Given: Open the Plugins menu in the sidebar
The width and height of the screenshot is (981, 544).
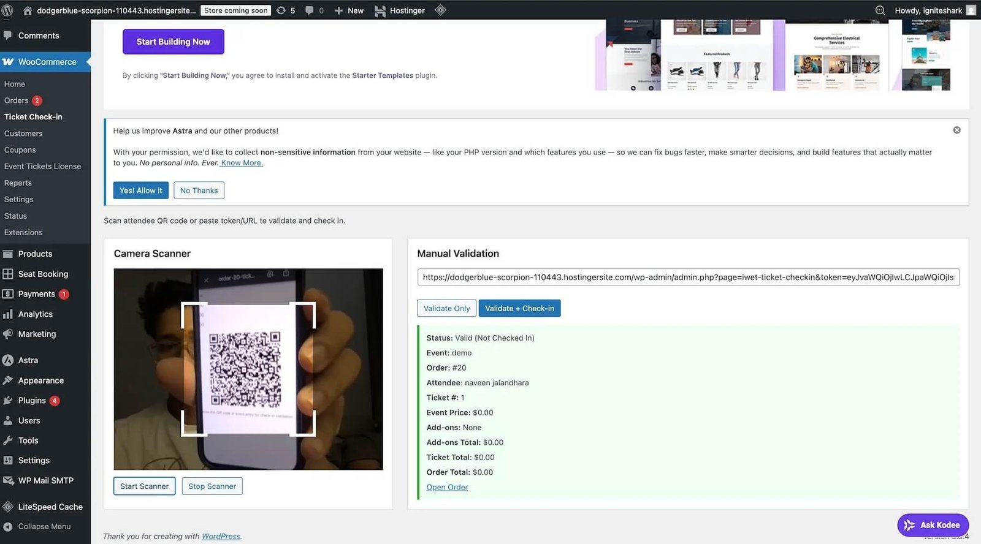Looking at the screenshot, I should (32, 401).
